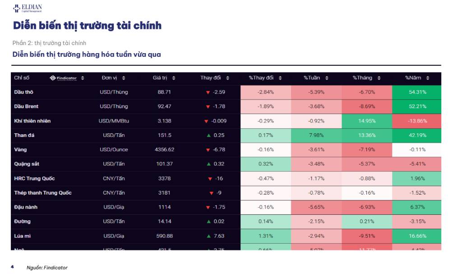Sort by Giá trị column arrows

pos(174,78)
